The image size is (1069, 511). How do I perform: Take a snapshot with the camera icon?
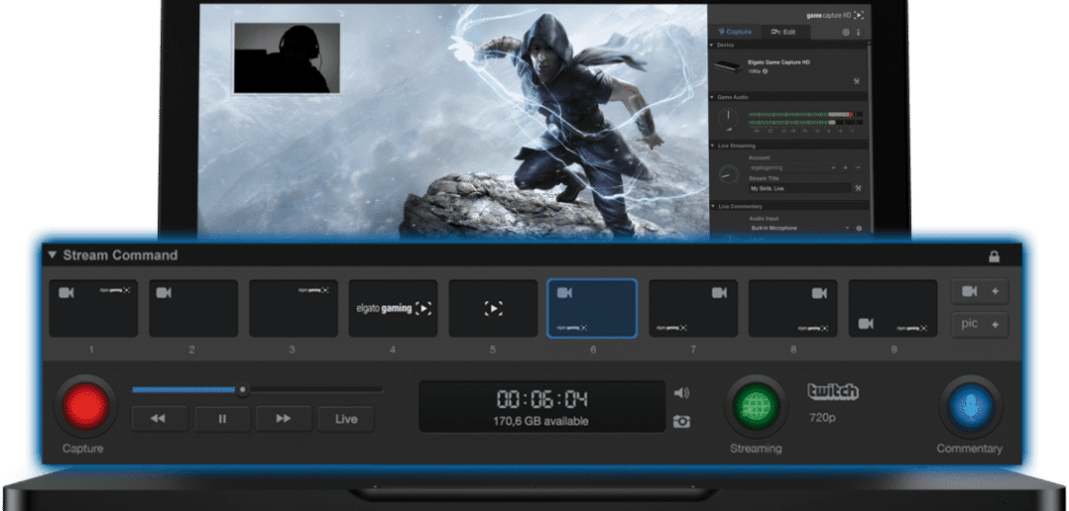pyautogui.click(x=681, y=421)
